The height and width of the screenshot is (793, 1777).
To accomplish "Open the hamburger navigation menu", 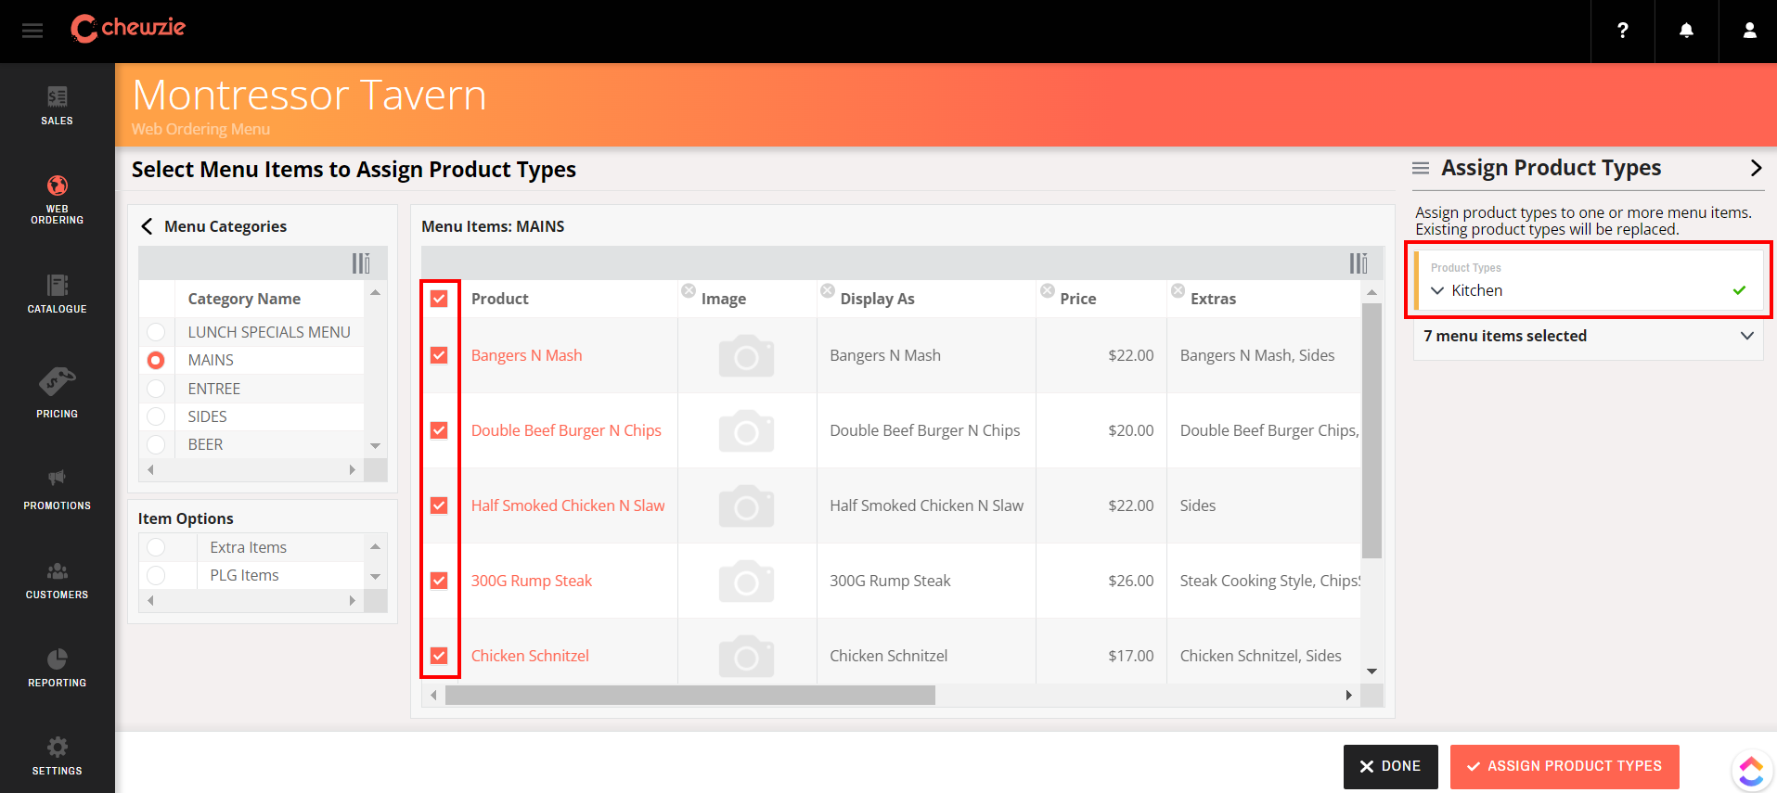I will coord(32,31).
